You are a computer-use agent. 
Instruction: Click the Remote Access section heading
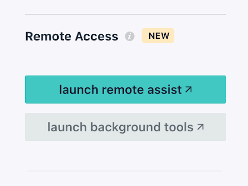[72, 36]
